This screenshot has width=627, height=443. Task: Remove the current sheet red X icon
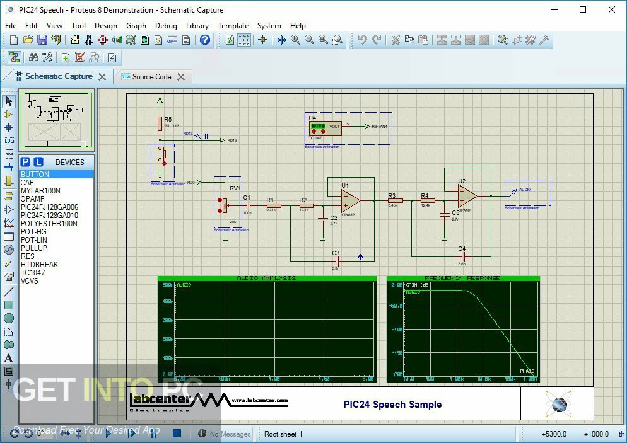(79, 58)
